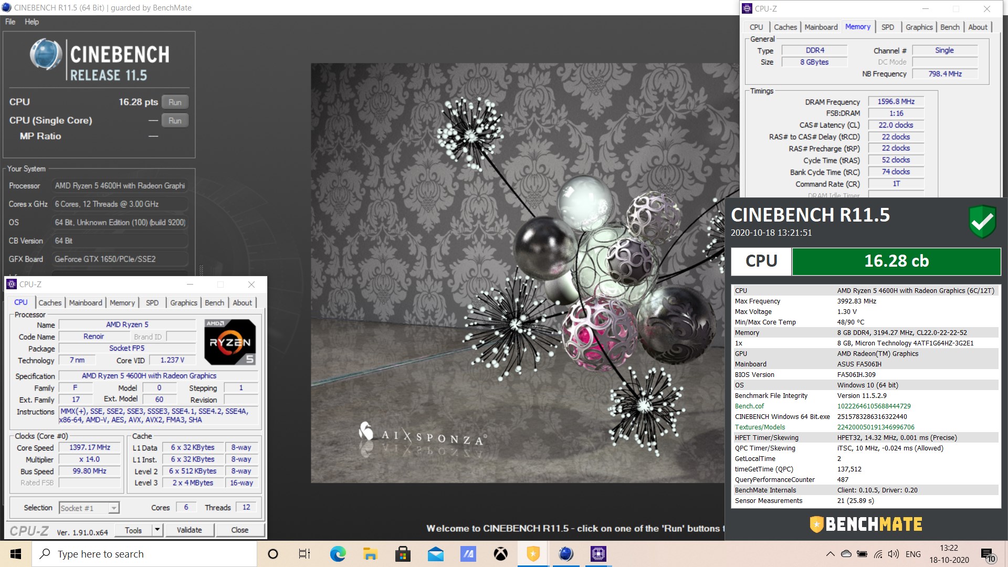Viewport: 1008px width, 567px height.
Task: Click the CPU-Z Close button
Action: pos(239,530)
